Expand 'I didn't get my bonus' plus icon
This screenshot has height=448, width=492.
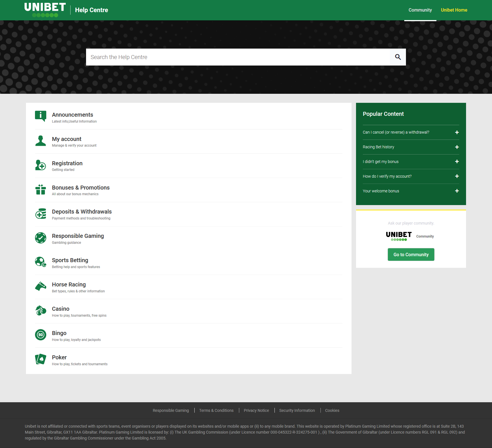[x=457, y=162]
